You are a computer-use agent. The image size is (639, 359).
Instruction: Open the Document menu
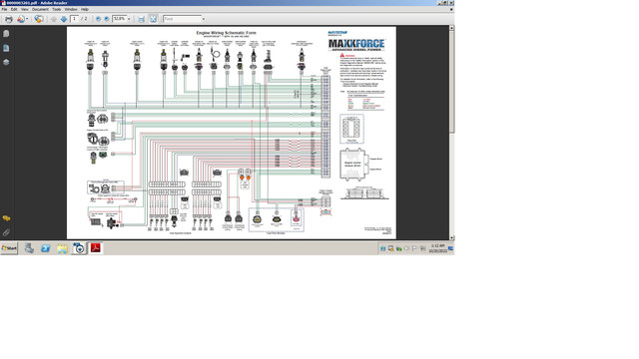pos(40,9)
